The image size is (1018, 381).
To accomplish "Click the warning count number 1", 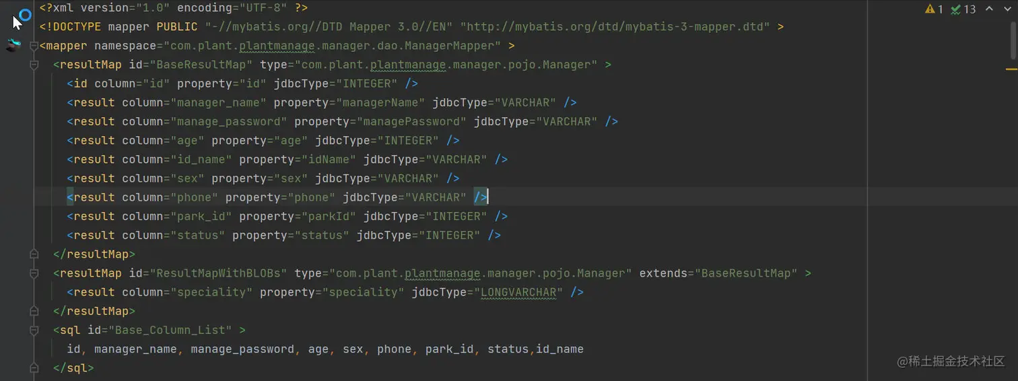I will 940,9.
